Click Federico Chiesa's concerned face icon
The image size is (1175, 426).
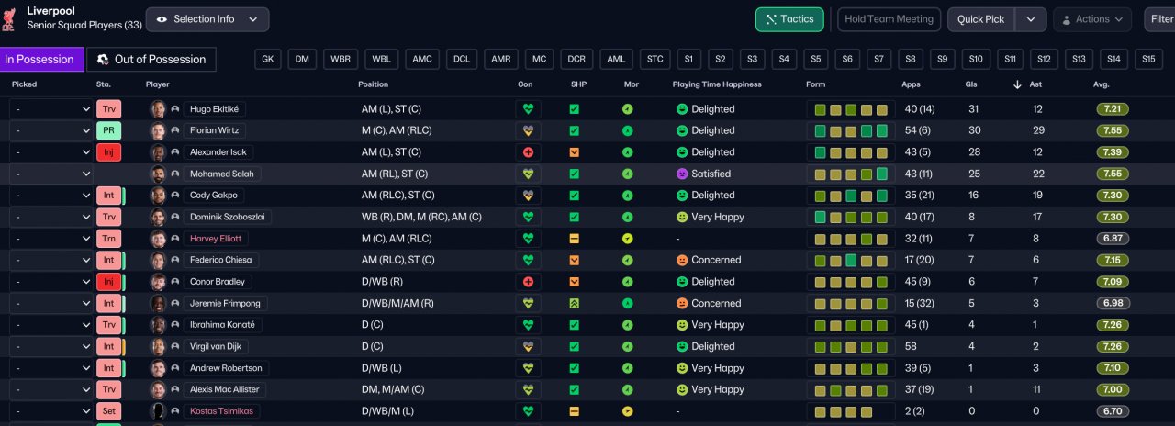(682, 261)
